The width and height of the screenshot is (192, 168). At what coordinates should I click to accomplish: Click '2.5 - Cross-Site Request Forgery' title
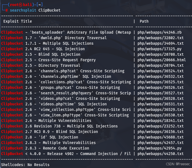[x=61, y=60]
